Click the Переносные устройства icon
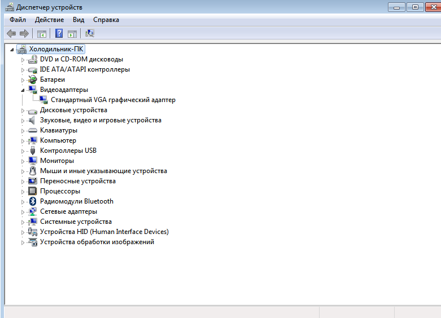This screenshot has width=441, height=318. [33, 181]
